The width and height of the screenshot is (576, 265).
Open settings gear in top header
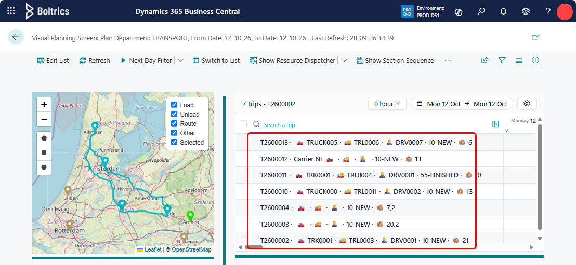(526, 11)
